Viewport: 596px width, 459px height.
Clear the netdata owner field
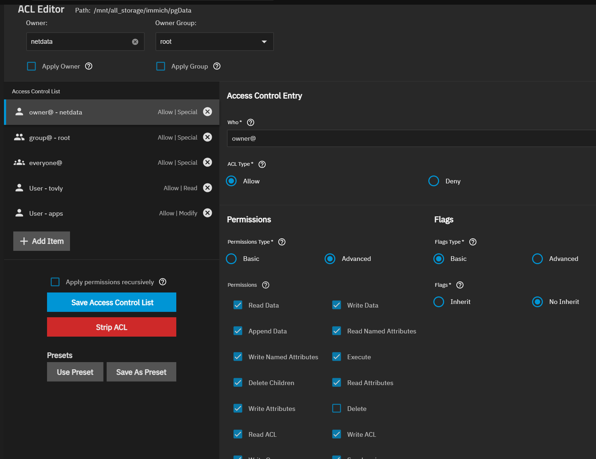pyautogui.click(x=135, y=42)
